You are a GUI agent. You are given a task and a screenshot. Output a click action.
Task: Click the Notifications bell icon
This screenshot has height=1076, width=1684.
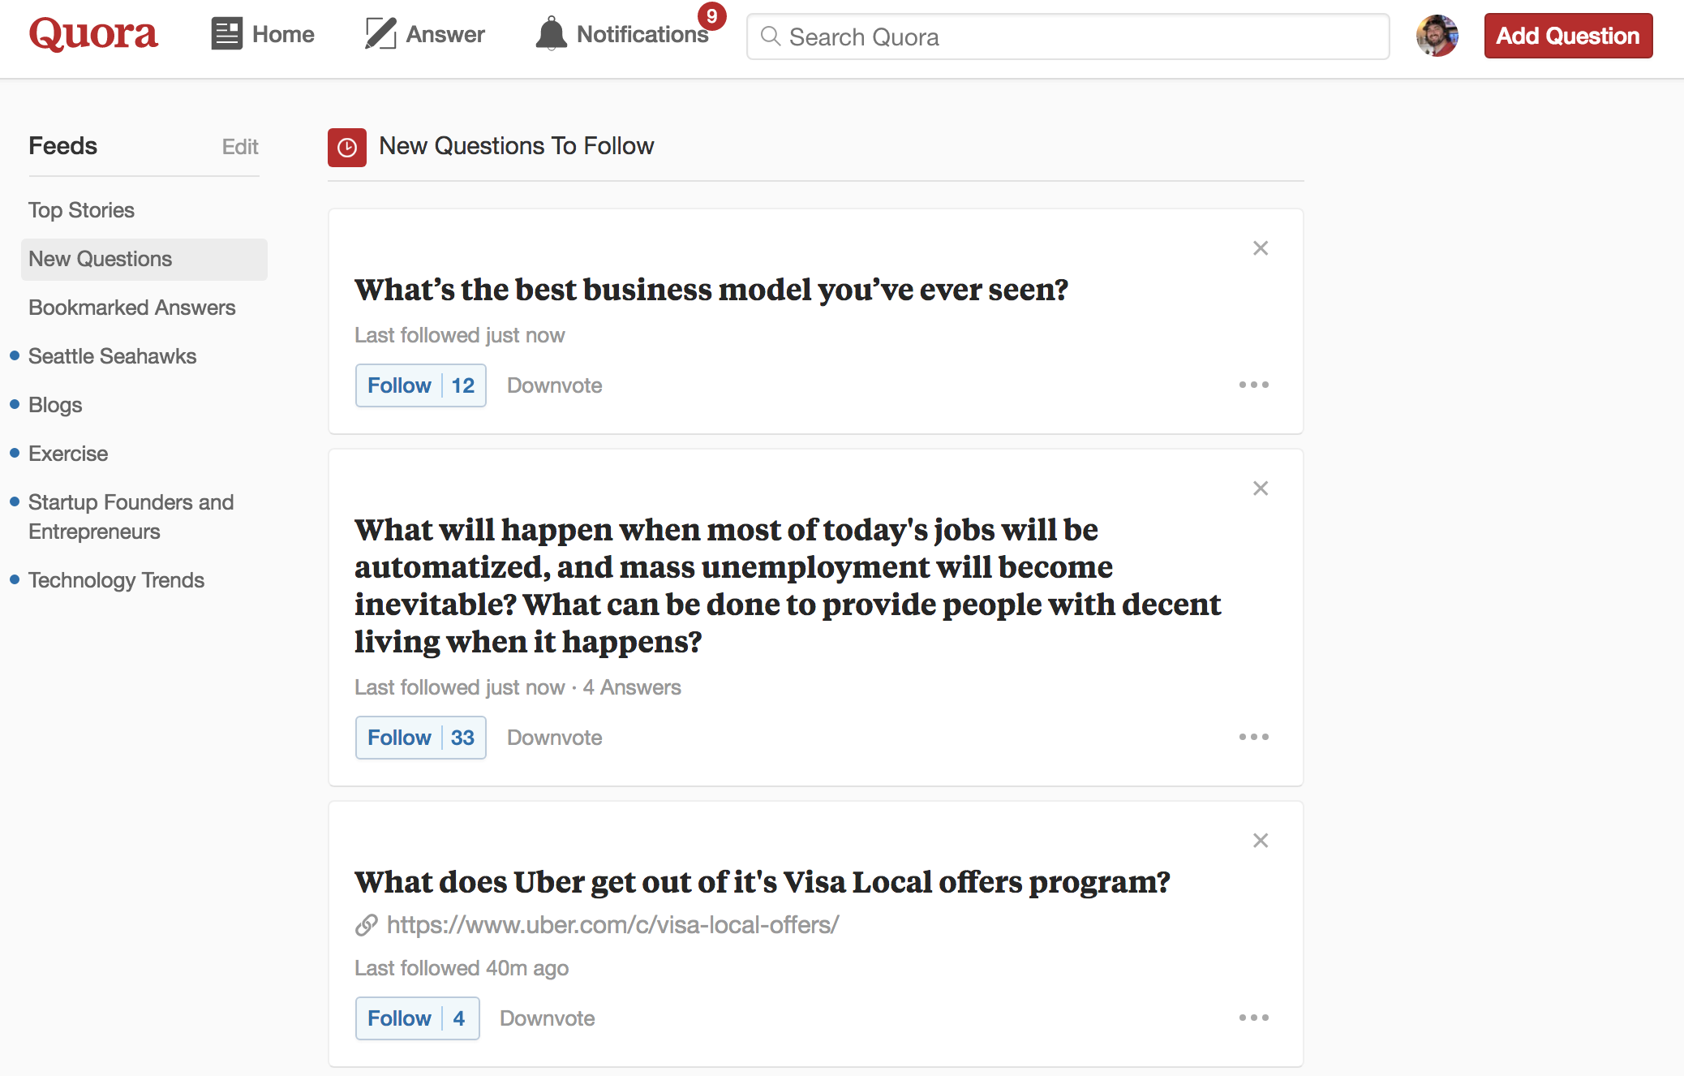tap(550, 34)
